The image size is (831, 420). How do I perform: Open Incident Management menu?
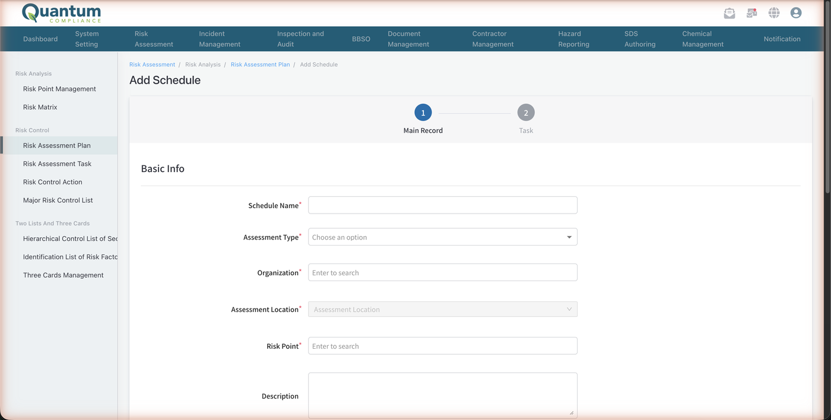tap(220, 39)
